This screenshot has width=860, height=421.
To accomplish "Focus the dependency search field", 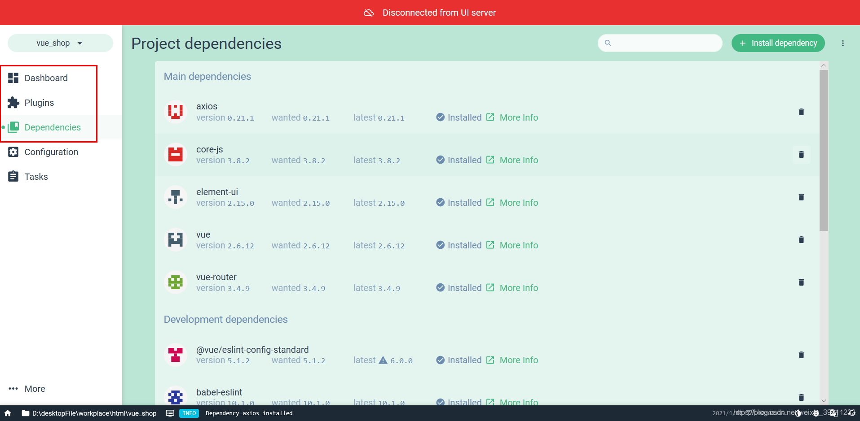I will (660, 43).
